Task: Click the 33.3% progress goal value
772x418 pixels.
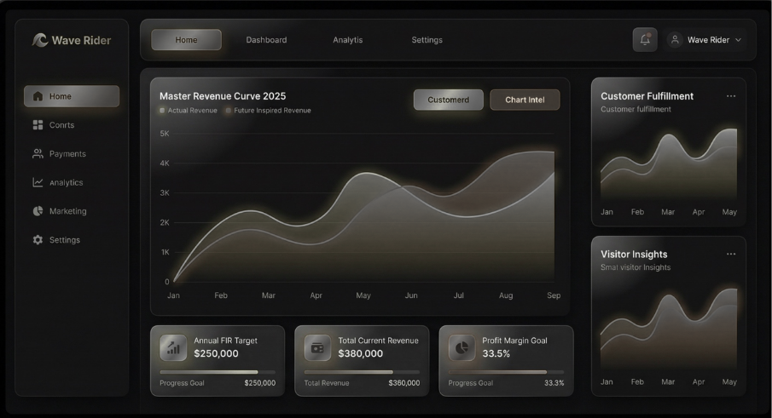Action: [x=554, y=383]
